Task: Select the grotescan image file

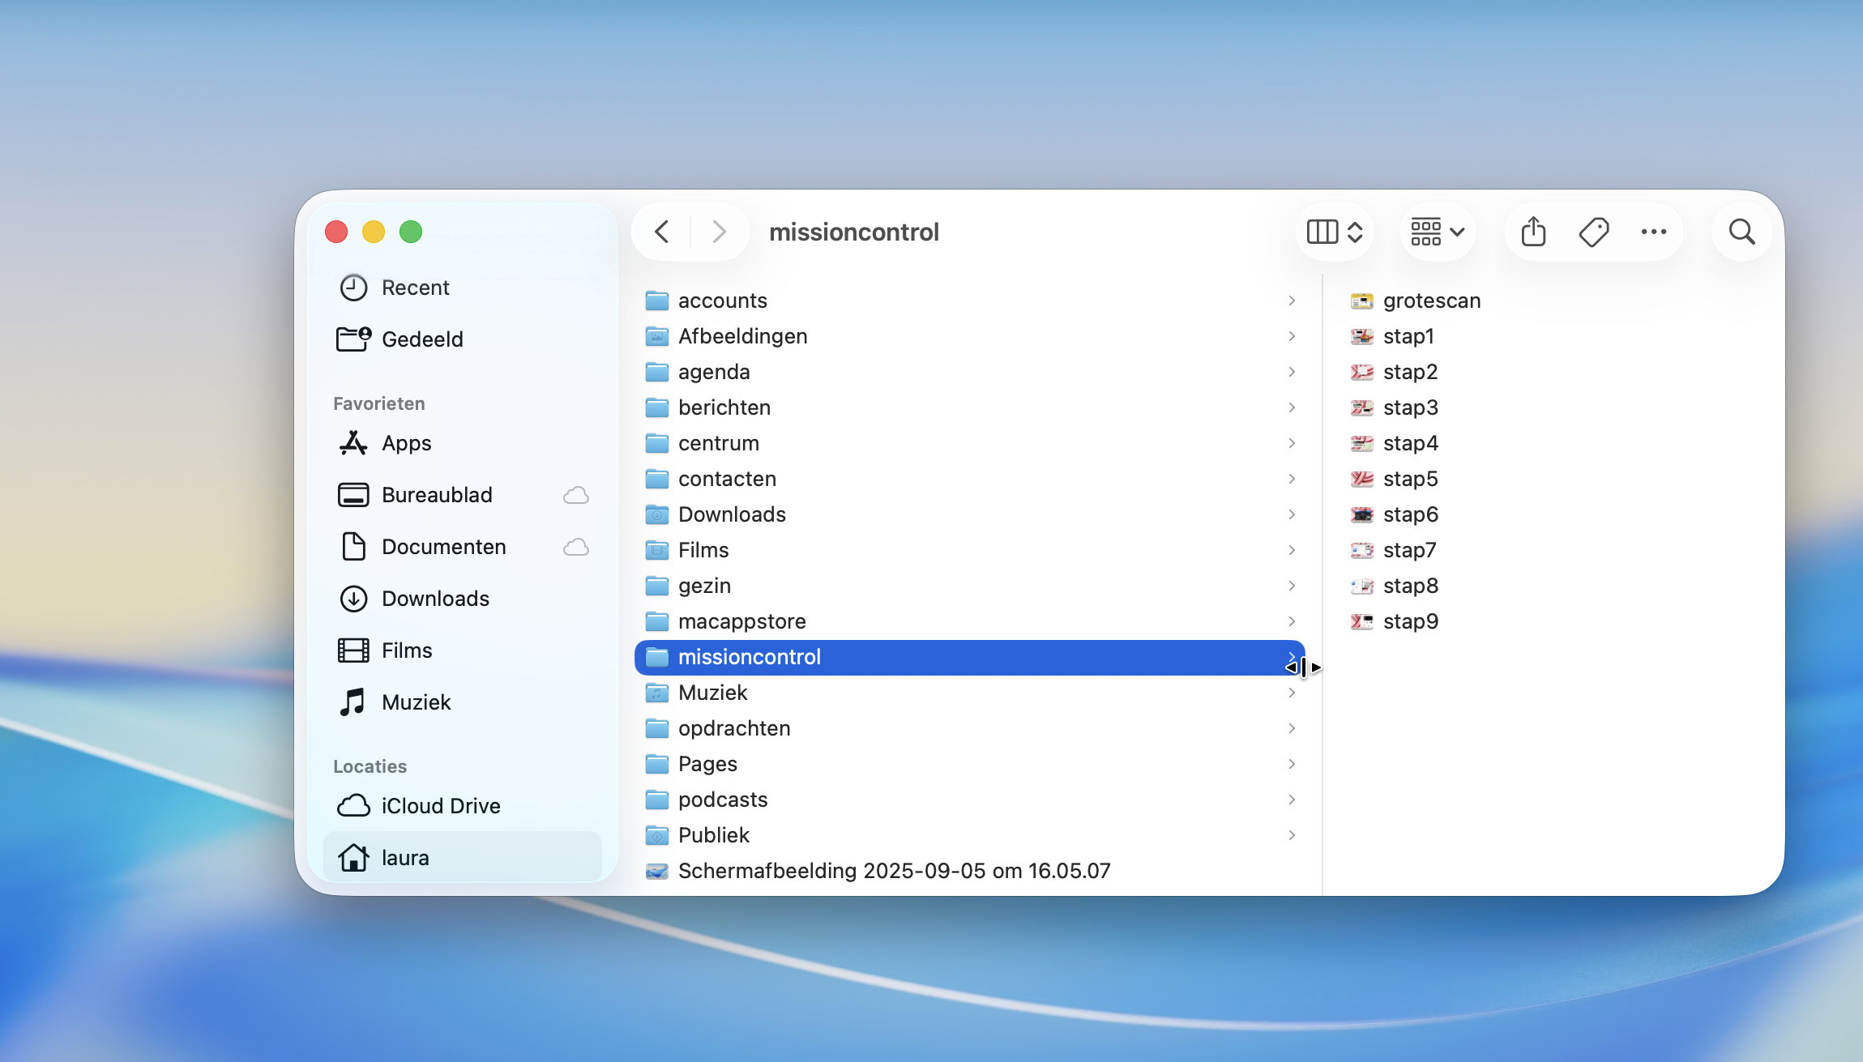Action: (x=1431, y=301)
